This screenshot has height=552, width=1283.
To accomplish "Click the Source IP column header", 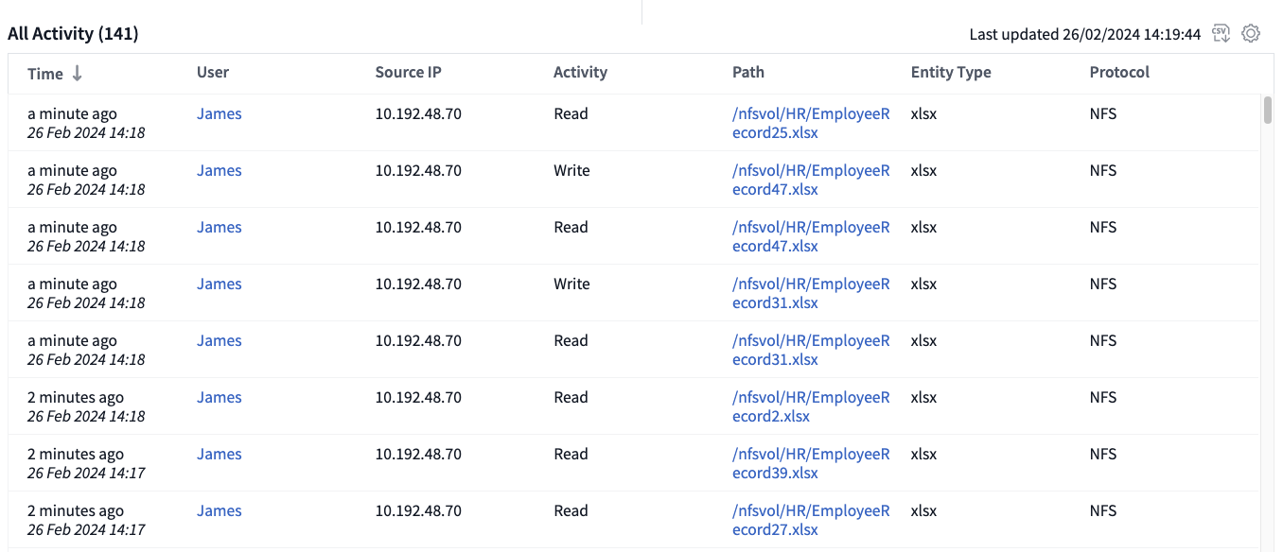I will tap(409, 72).
